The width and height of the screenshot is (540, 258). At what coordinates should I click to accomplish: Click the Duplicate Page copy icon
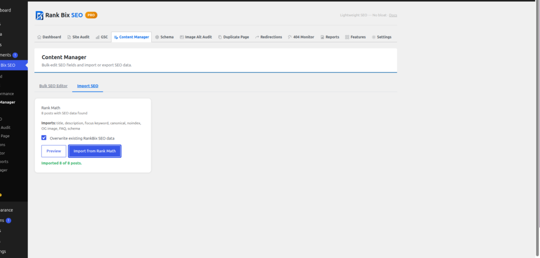tap(220, 37)
